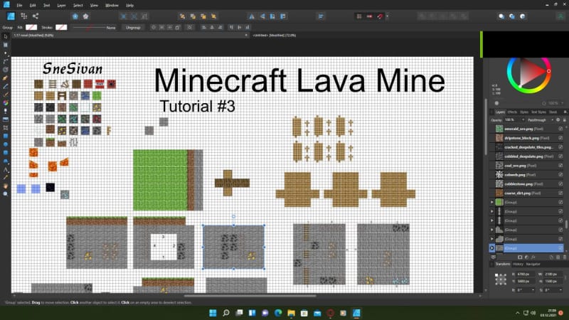This screenshot has height=320, width=569.
Task: Click the add new layer icon
Action: [x=552, y=257]
